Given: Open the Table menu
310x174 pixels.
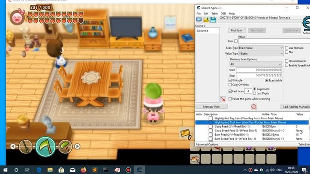Looking at the screenshot, I should click(x=215, y=14).
